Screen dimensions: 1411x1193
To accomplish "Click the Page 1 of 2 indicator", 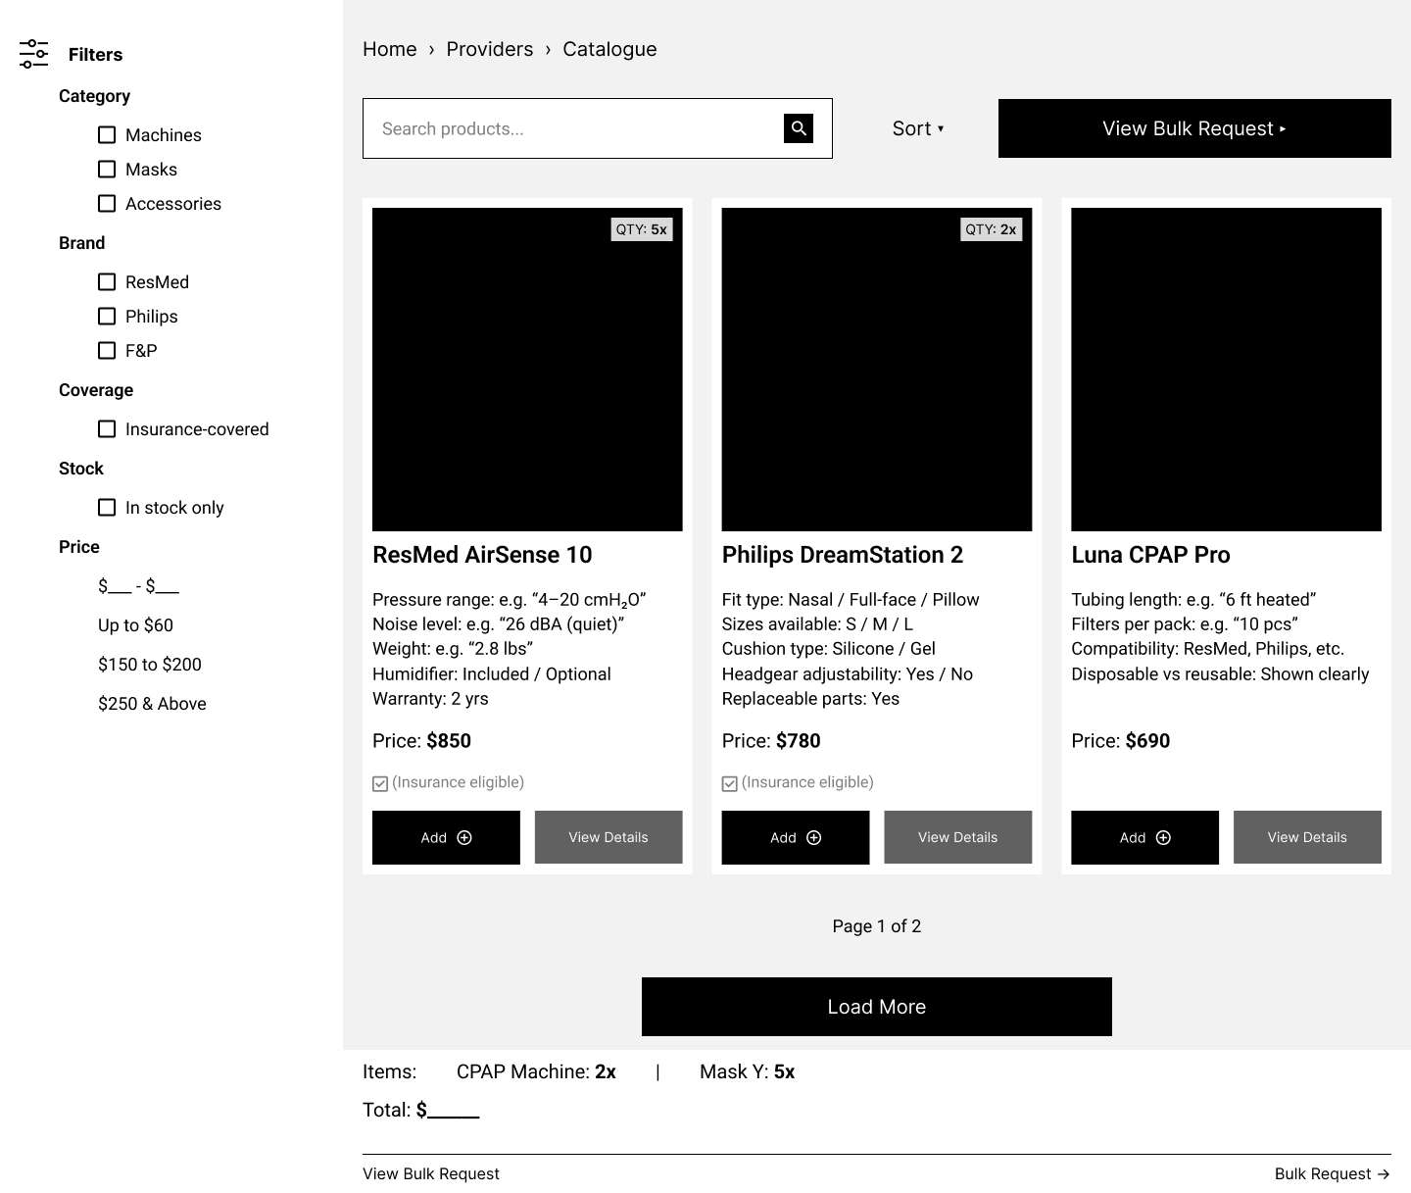I will [877, 926].
